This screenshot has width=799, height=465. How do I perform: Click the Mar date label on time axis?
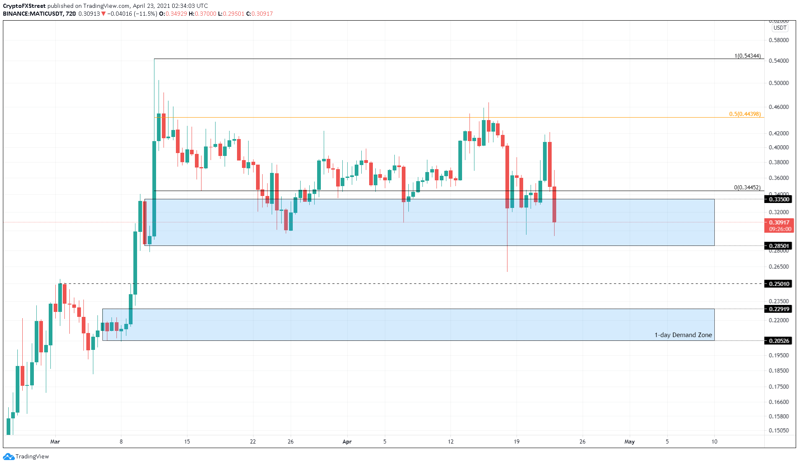[55, 441]
